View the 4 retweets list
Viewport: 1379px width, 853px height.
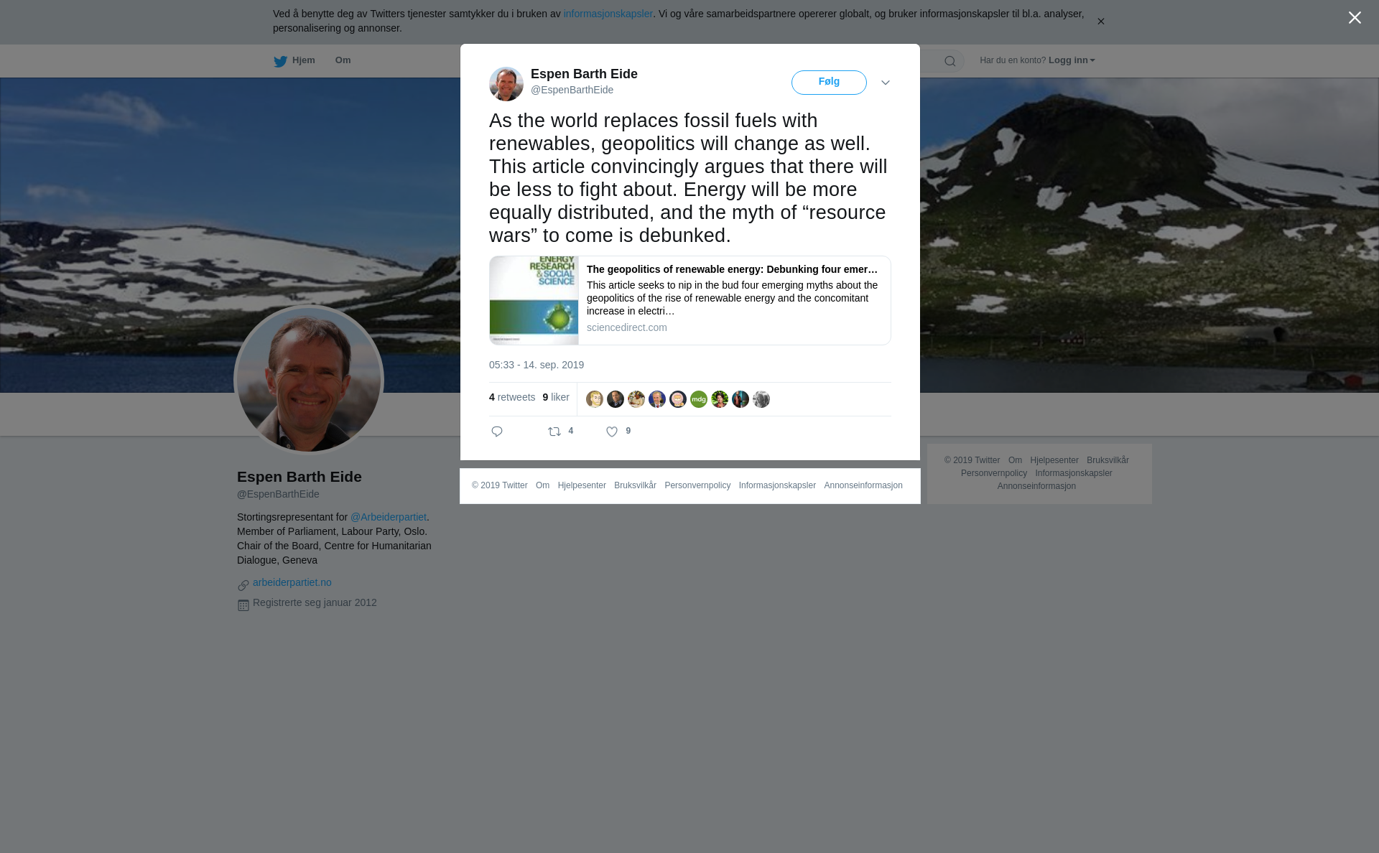pos(512,397)
